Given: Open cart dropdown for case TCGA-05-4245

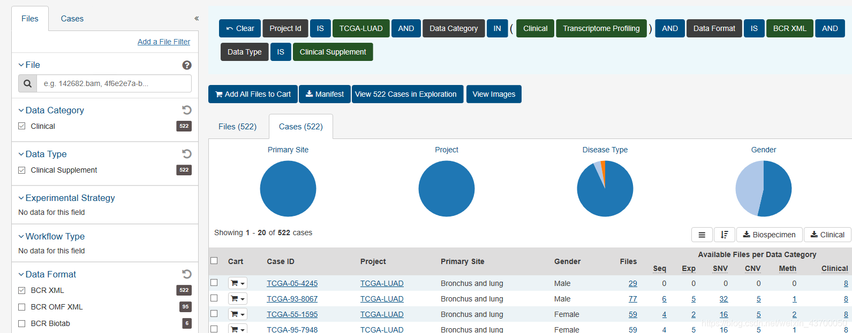Looking at the screenshot, I should coord(238,283).
